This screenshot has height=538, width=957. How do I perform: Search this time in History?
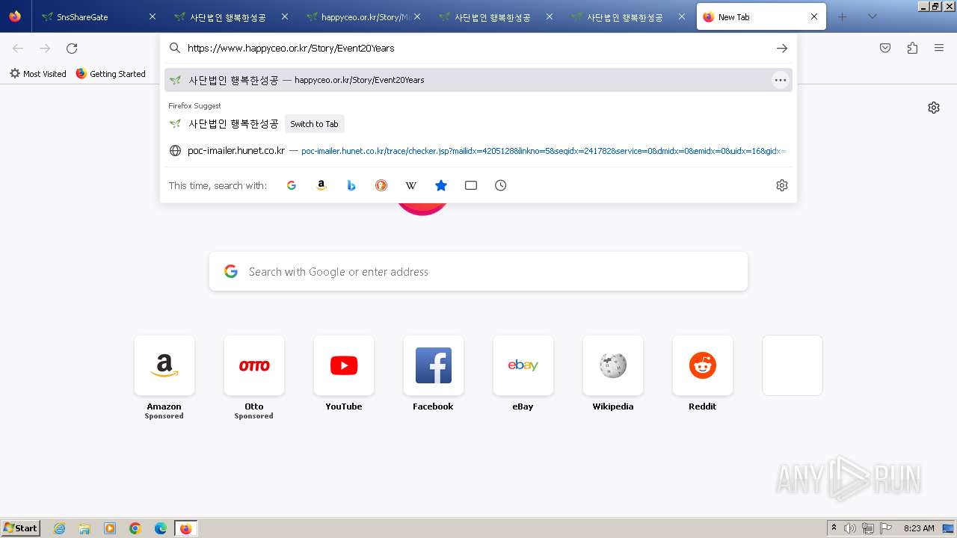pos(501,185)
